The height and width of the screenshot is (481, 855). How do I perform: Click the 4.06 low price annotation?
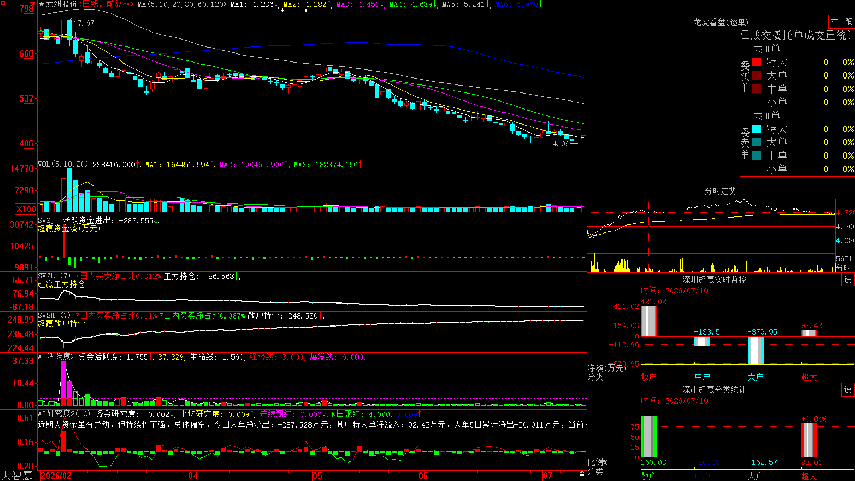coord(561,144)
